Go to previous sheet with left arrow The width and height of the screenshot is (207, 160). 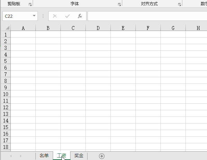[11, 156]
